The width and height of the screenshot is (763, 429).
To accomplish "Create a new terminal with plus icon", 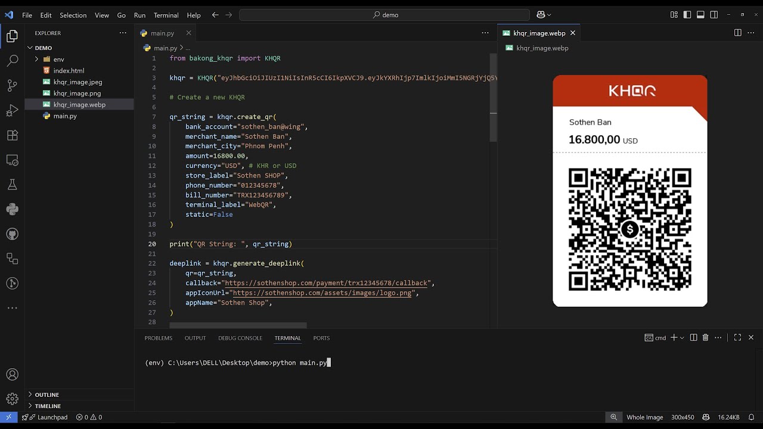I will tap(674, 337).
